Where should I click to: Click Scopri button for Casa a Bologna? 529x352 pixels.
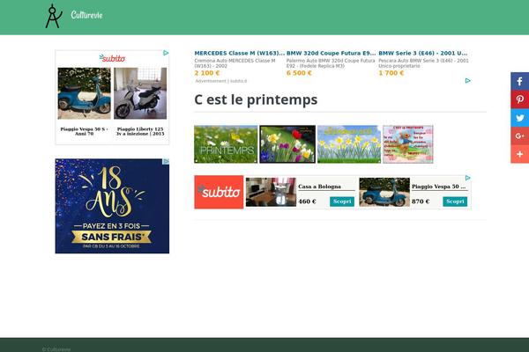click(x=342, y=202)
